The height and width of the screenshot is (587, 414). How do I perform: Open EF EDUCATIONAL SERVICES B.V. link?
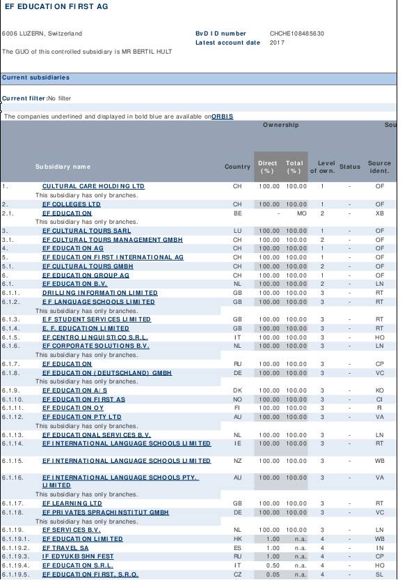pos(97,435)
